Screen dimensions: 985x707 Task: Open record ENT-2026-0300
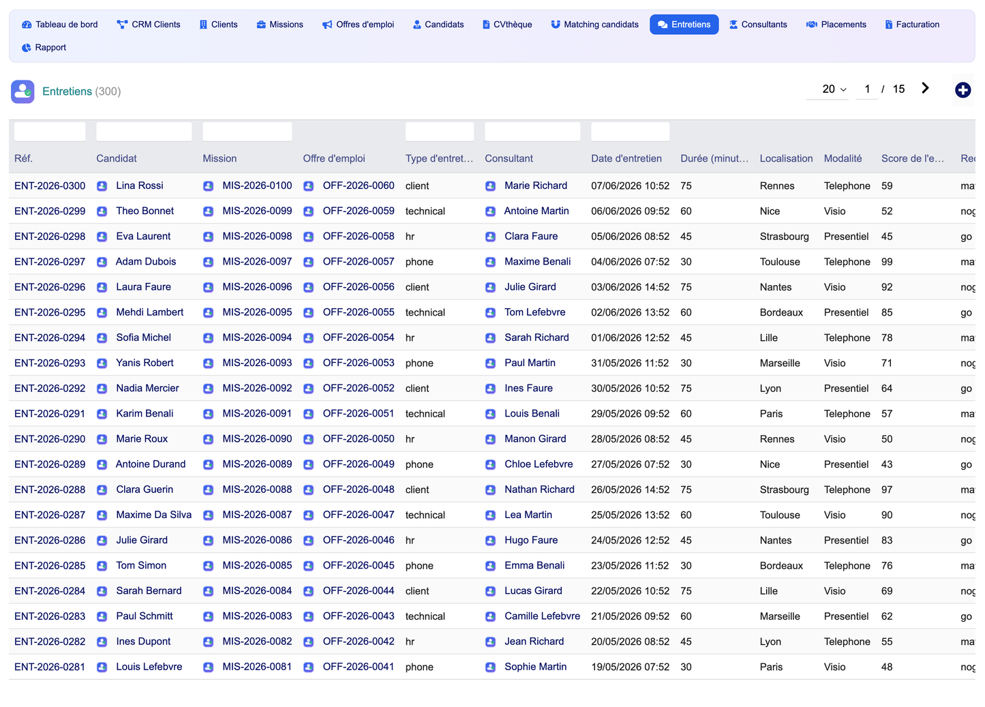pyautogui.click(x=50, y=185)
